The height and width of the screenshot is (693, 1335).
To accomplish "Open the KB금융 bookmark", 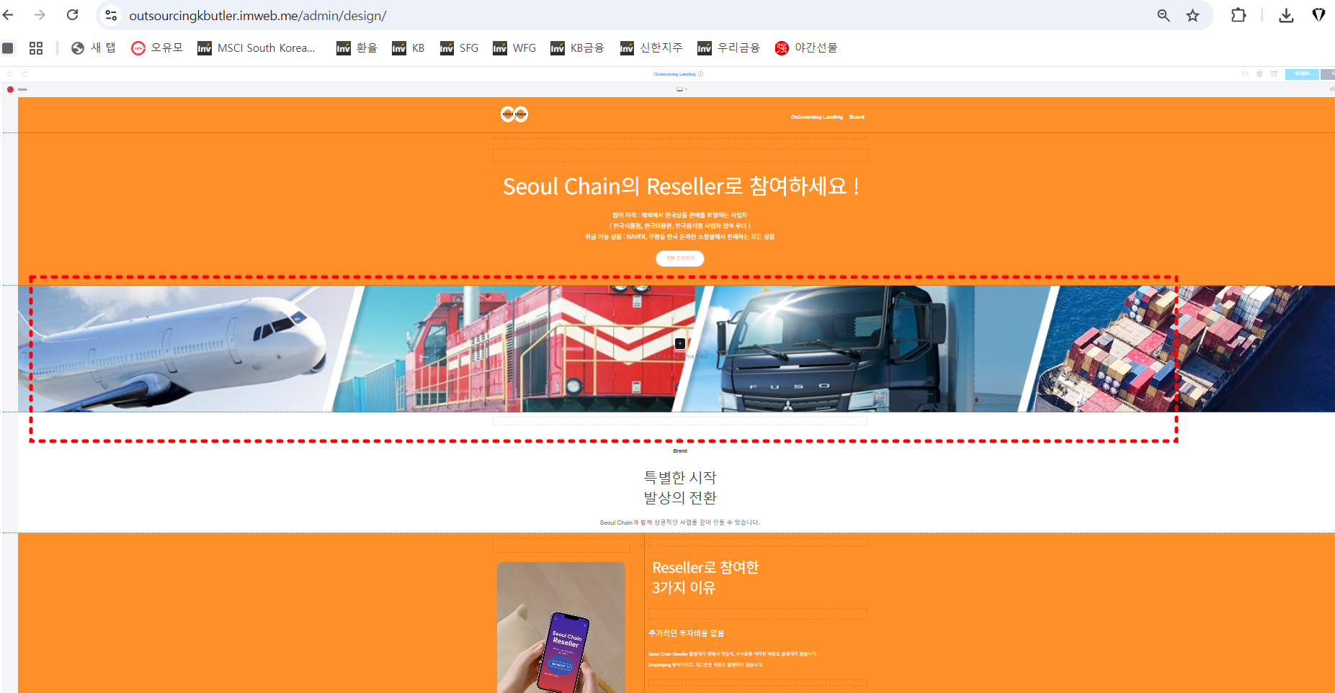I will coord(577,48).
